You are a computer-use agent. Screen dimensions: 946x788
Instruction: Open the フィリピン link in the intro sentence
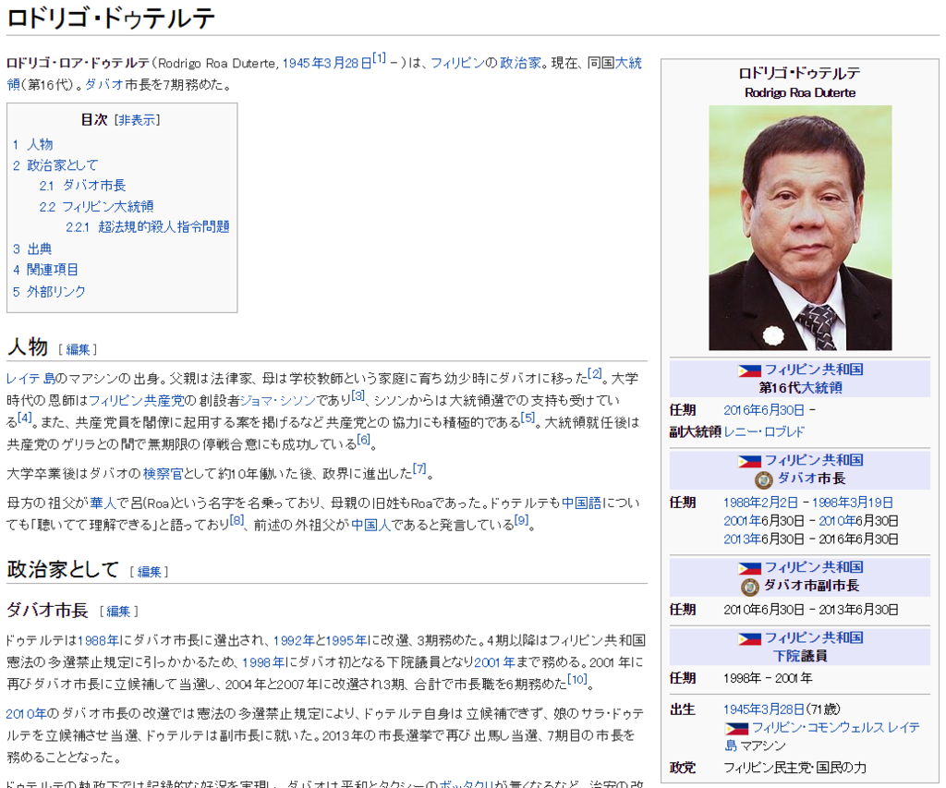457,64
